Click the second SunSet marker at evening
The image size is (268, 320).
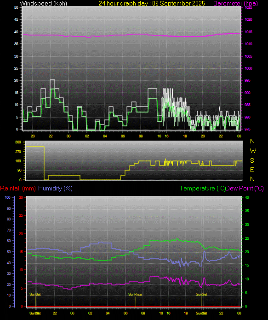(201, 294)
